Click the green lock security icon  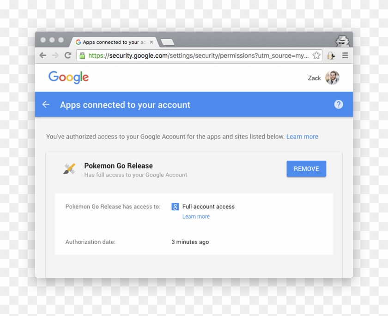82,55
